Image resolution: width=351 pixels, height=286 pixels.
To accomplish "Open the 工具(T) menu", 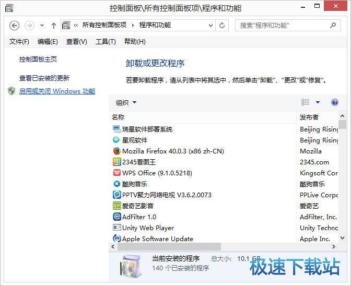I will point(106,42).
